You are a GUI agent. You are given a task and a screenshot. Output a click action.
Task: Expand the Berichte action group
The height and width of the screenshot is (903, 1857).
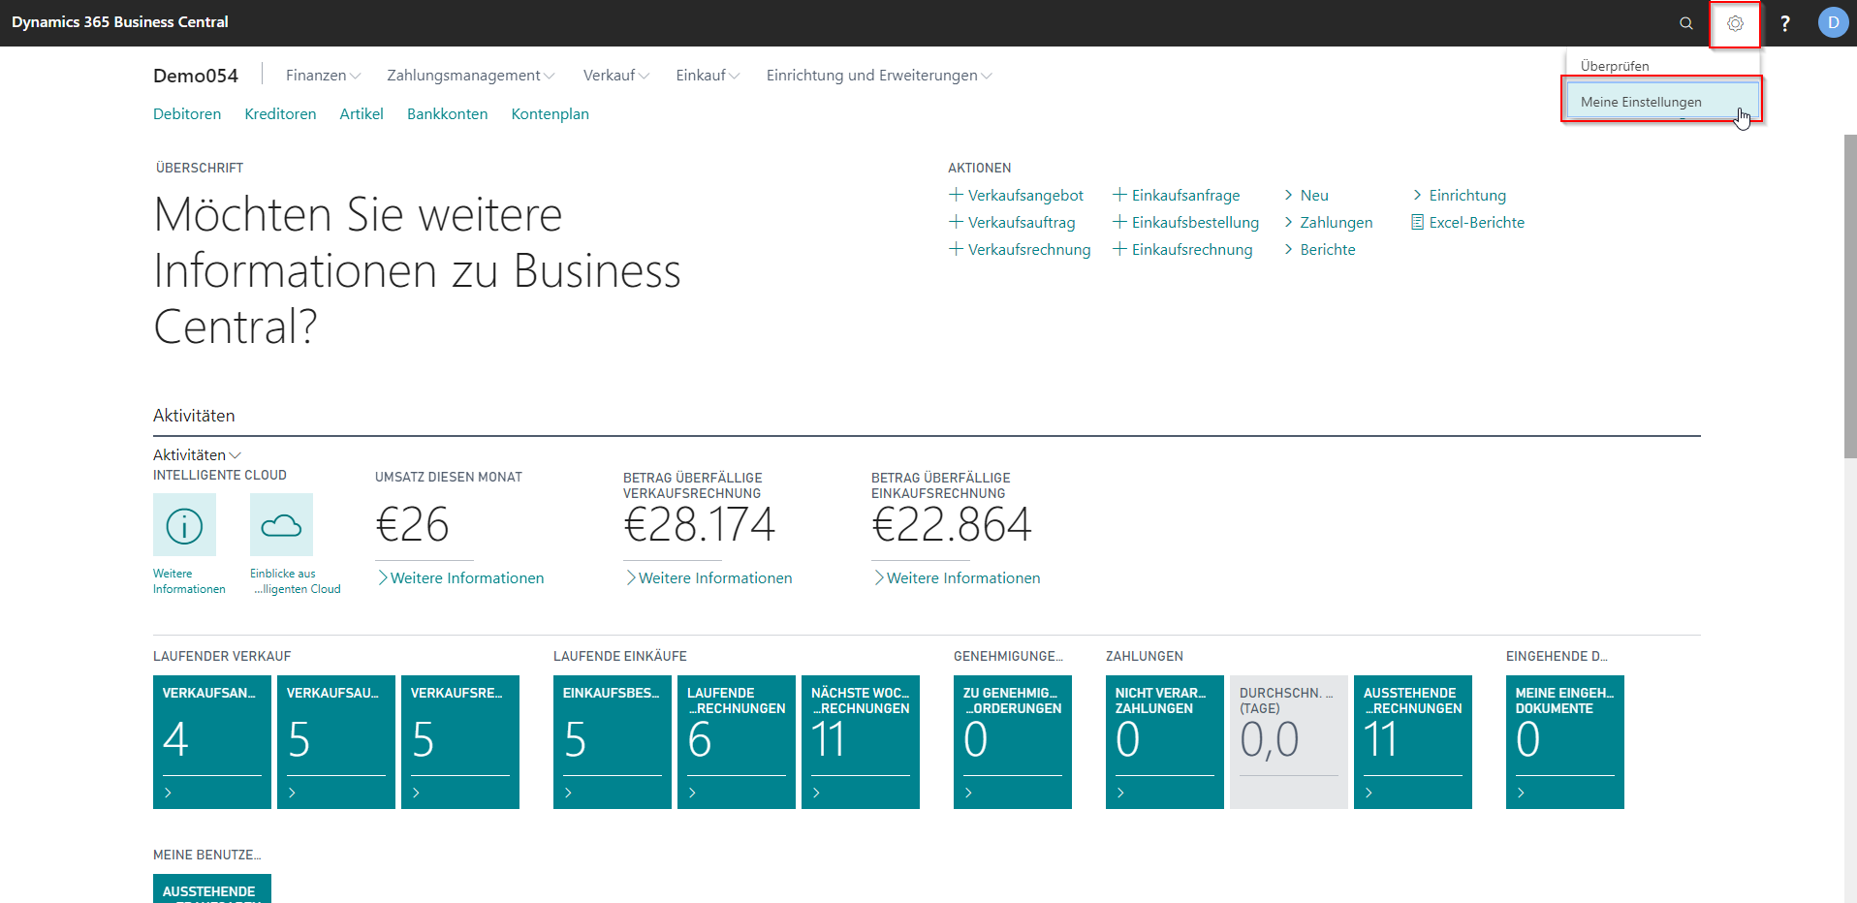1319,249
